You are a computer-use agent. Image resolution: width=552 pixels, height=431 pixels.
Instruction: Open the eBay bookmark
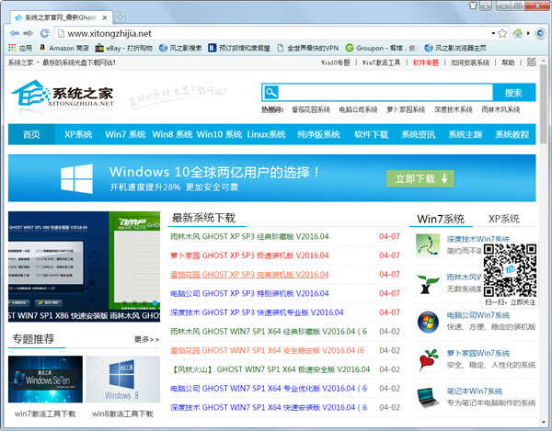[123, 48]
